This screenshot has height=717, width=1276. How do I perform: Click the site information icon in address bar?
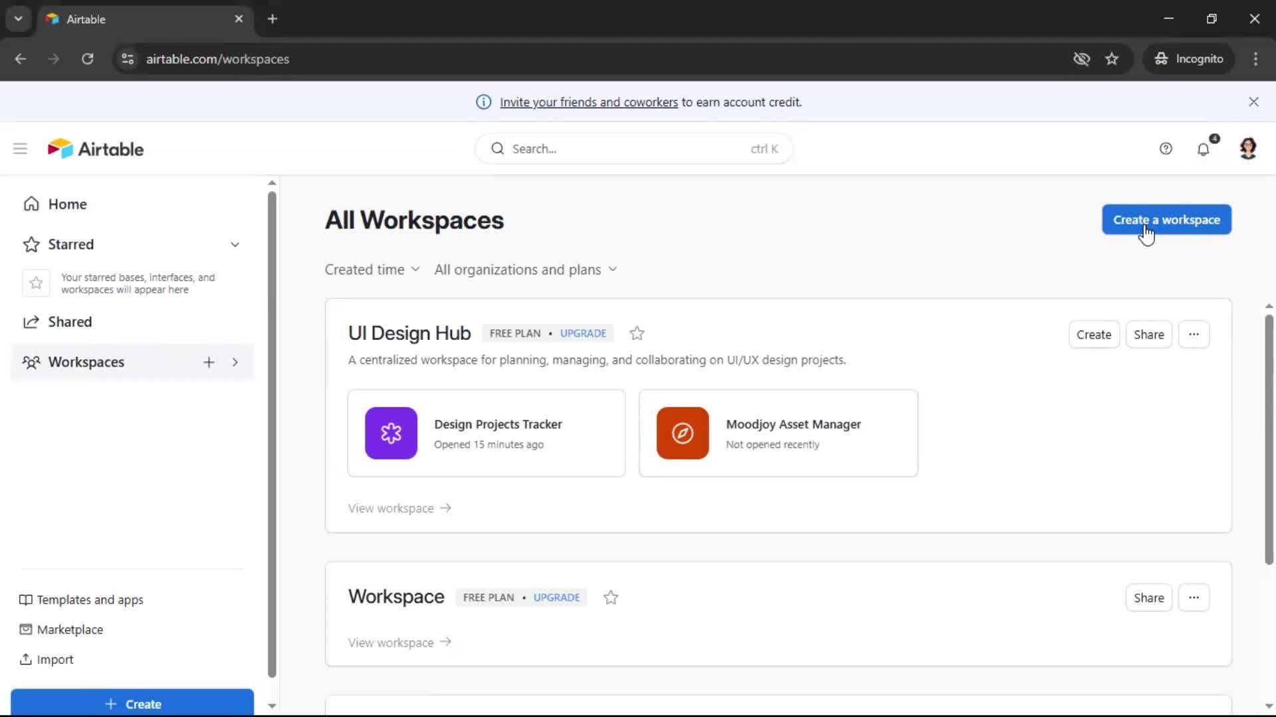pyautogui.click(x=128, y=59)
